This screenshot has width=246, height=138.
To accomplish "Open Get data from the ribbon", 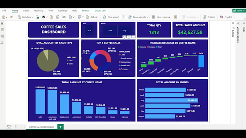I will pos(25,17).
